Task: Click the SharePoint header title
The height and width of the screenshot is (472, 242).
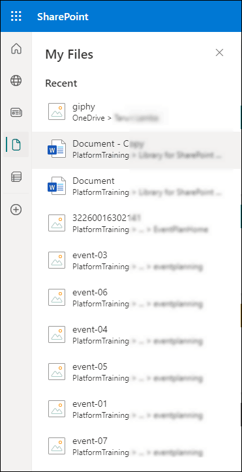Action: point(63,16)
